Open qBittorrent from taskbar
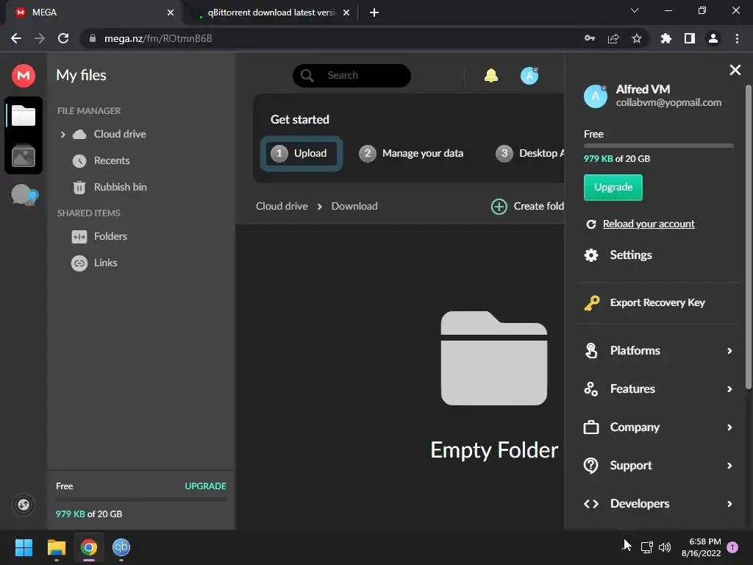This screenshot has height=565, width=753. pyautogui.click(x=121, y=547)
